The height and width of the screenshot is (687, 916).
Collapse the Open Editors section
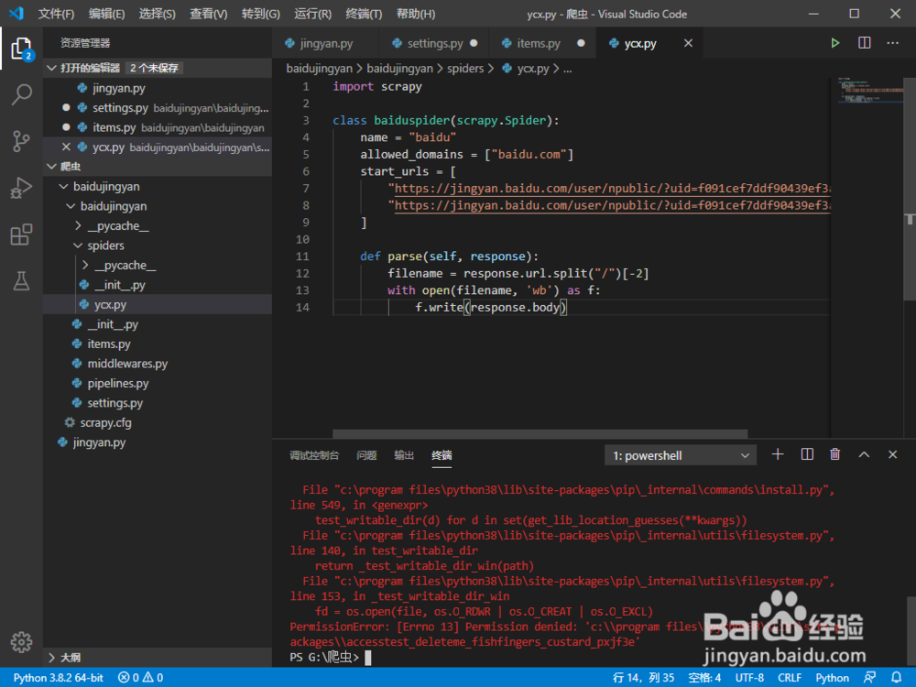51,69
